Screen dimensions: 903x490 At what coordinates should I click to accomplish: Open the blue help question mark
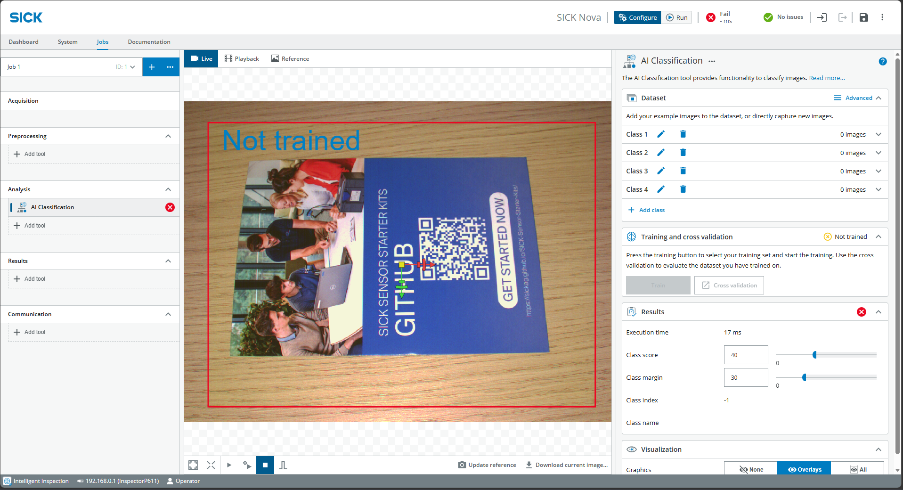883,61
